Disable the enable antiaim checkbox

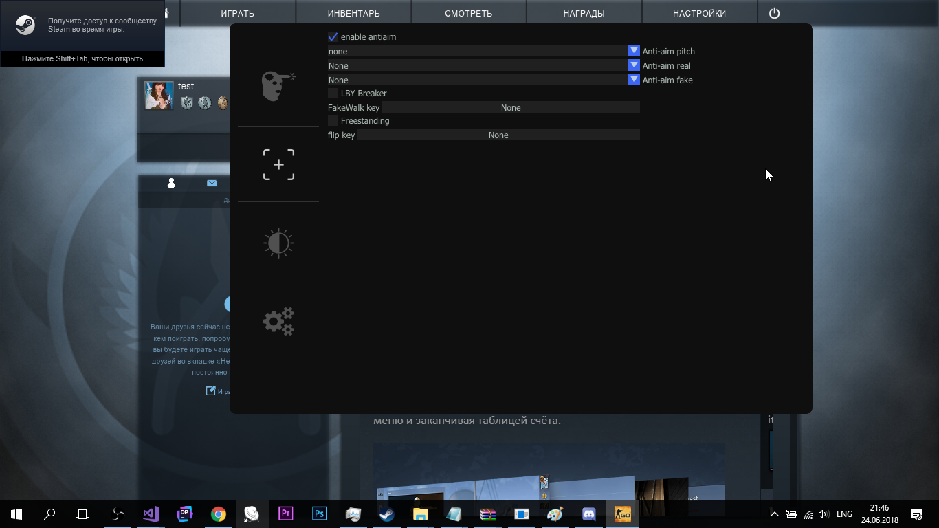(x=333, y=37)
